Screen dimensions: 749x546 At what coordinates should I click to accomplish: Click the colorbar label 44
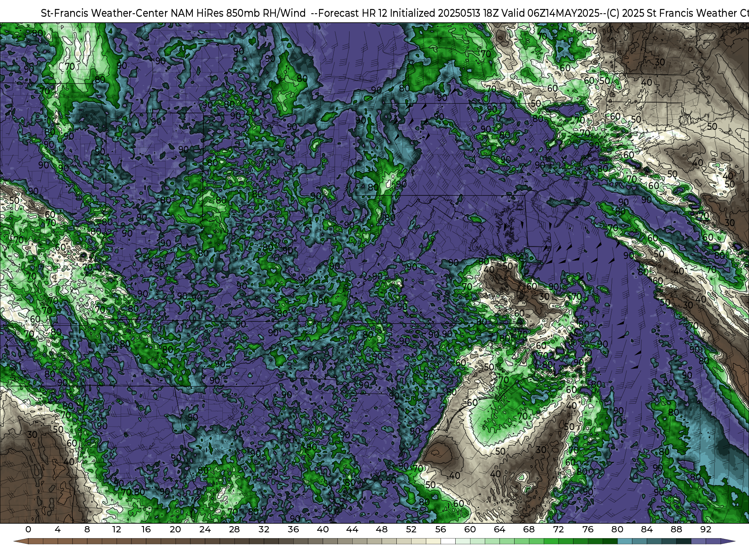pos(352,530)
